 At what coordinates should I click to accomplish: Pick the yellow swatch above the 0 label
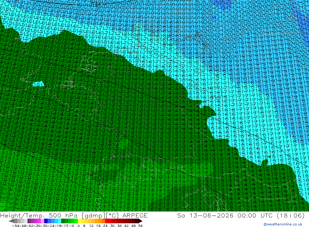[79, 221]
